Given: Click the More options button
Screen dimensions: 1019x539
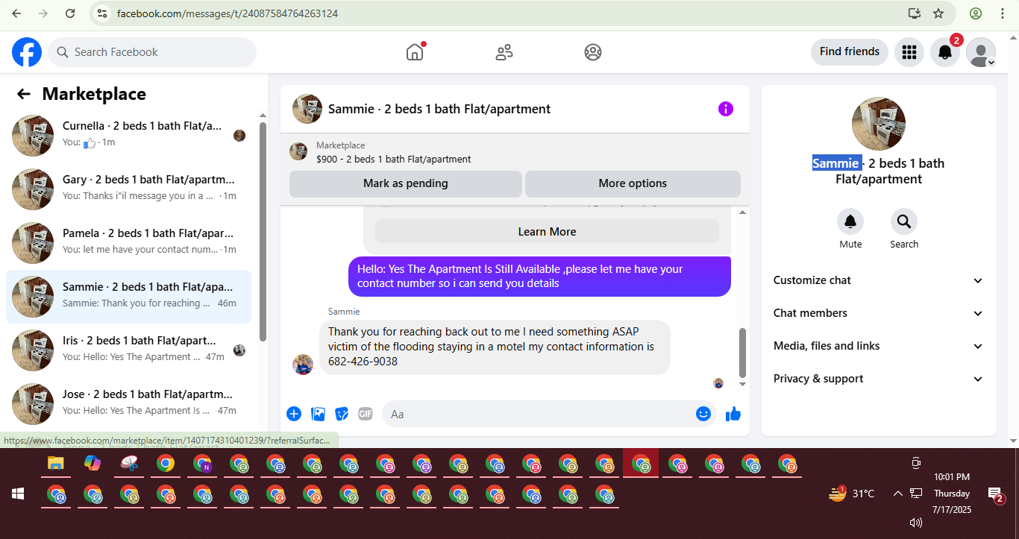Looking at the screenshot, I should pos(633,183).
